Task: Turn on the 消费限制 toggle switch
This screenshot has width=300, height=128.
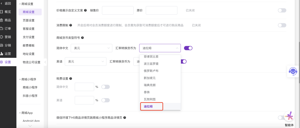Action: pos(282,25)
